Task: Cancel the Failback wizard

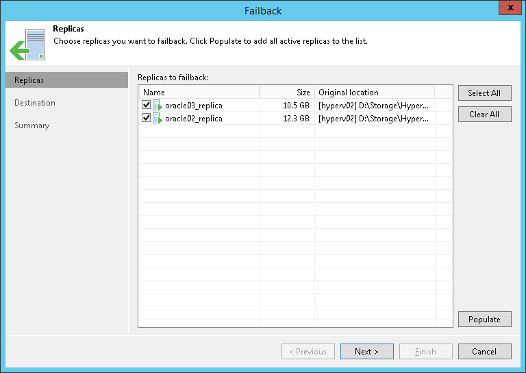Action: pos(484,352)
